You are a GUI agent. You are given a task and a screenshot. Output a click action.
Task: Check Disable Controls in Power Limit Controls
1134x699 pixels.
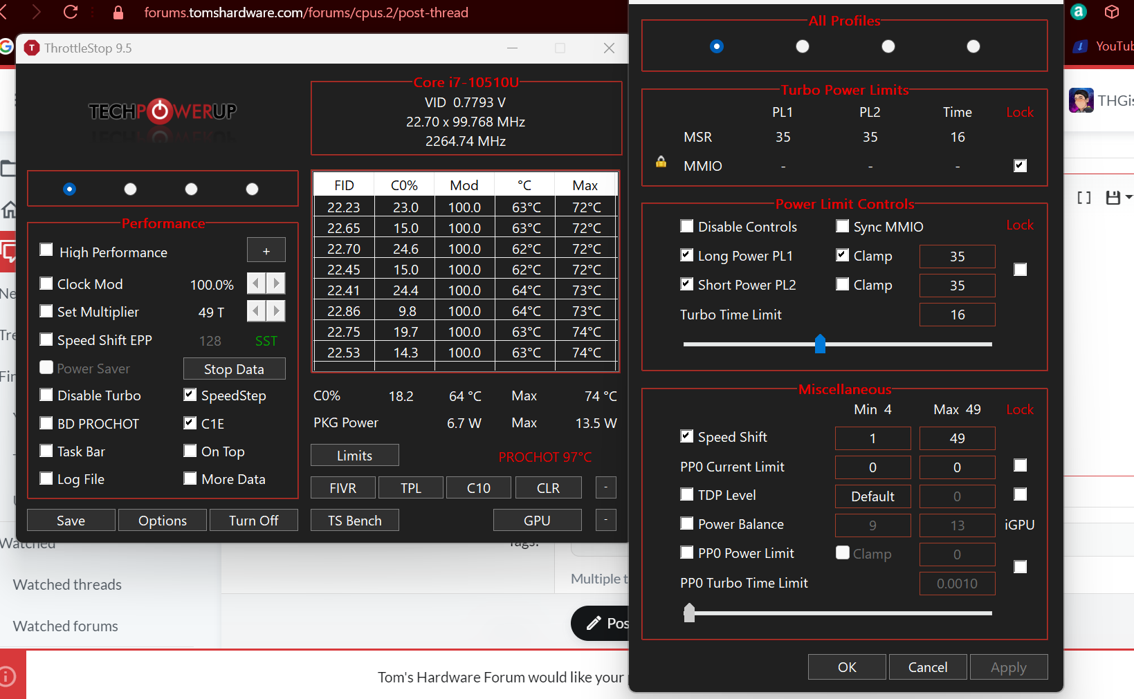[687, 226]
